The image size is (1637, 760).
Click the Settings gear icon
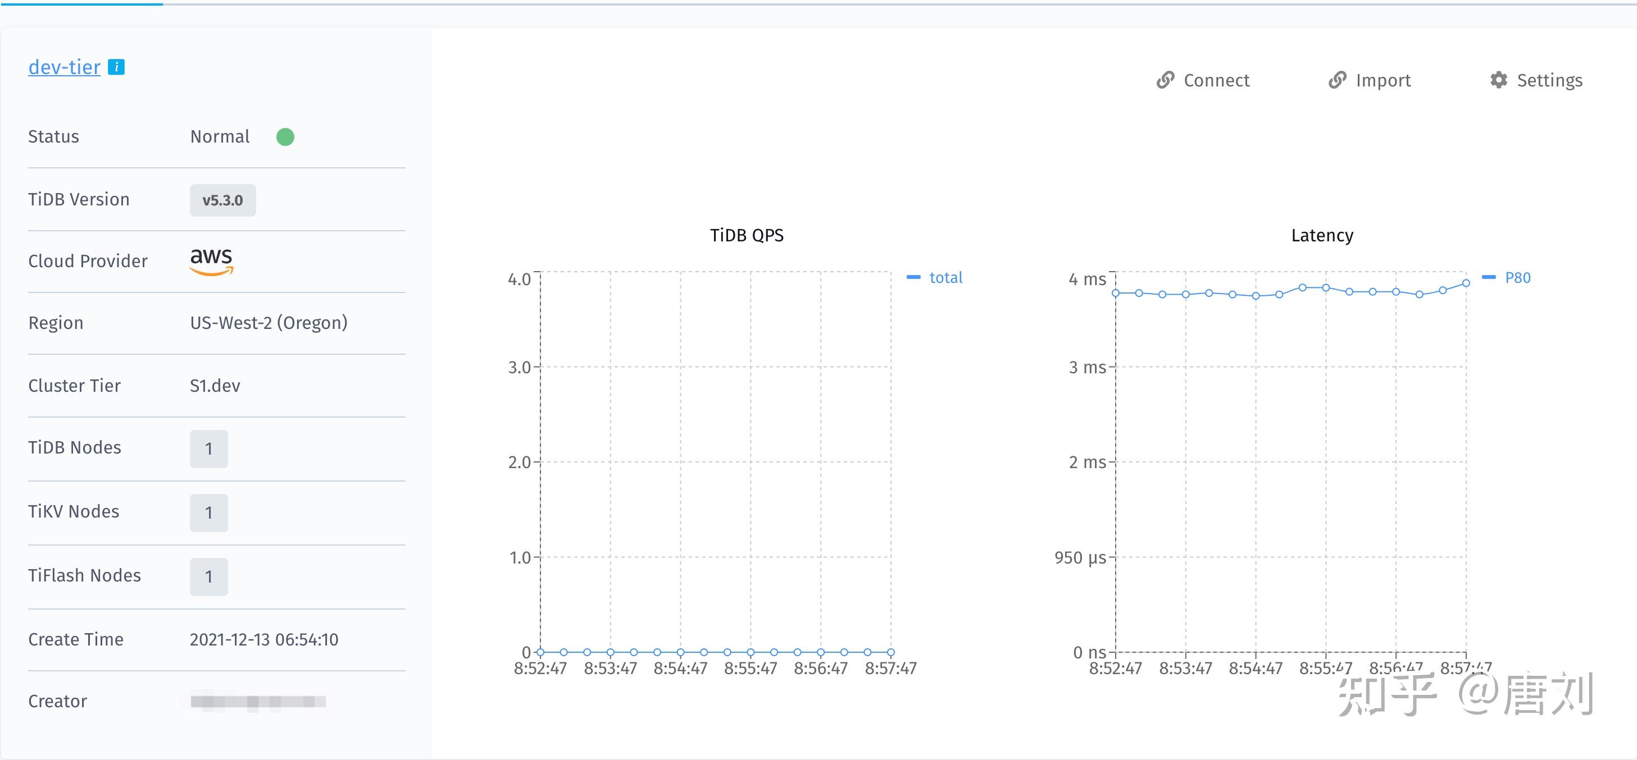1498,80
